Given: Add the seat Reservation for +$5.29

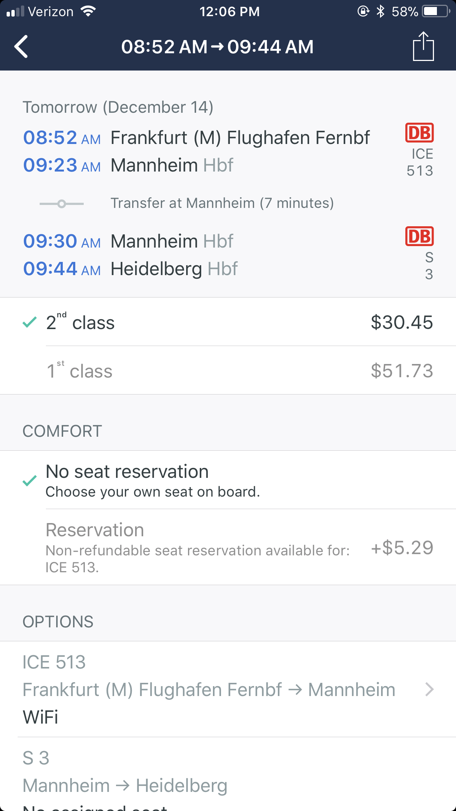Looking at the screenshot, I should [x=228, y=547].
